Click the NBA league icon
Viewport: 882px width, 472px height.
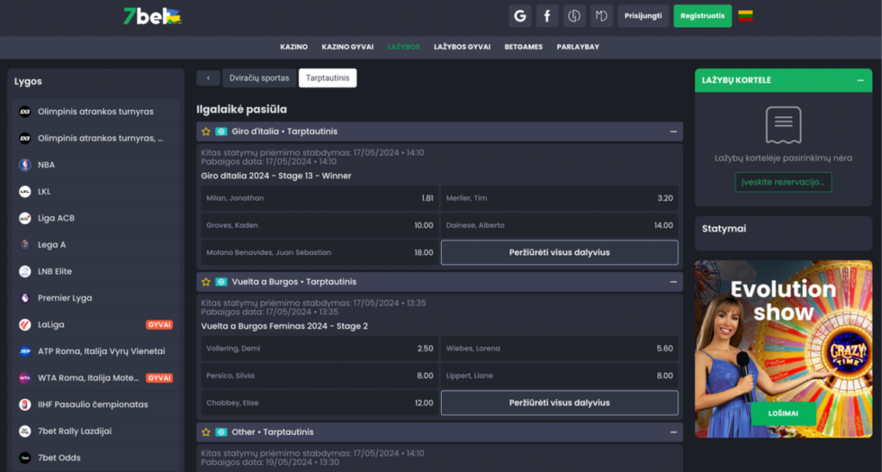click(x=25, y=165)
